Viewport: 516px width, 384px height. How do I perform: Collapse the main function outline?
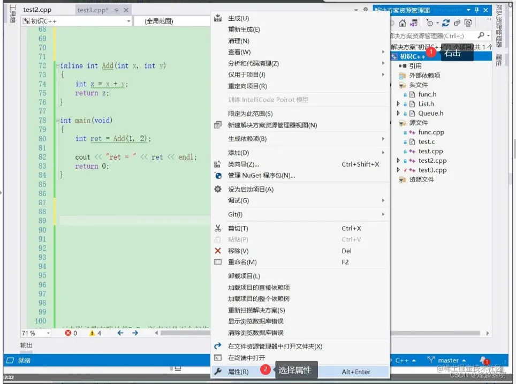point(58,120)
